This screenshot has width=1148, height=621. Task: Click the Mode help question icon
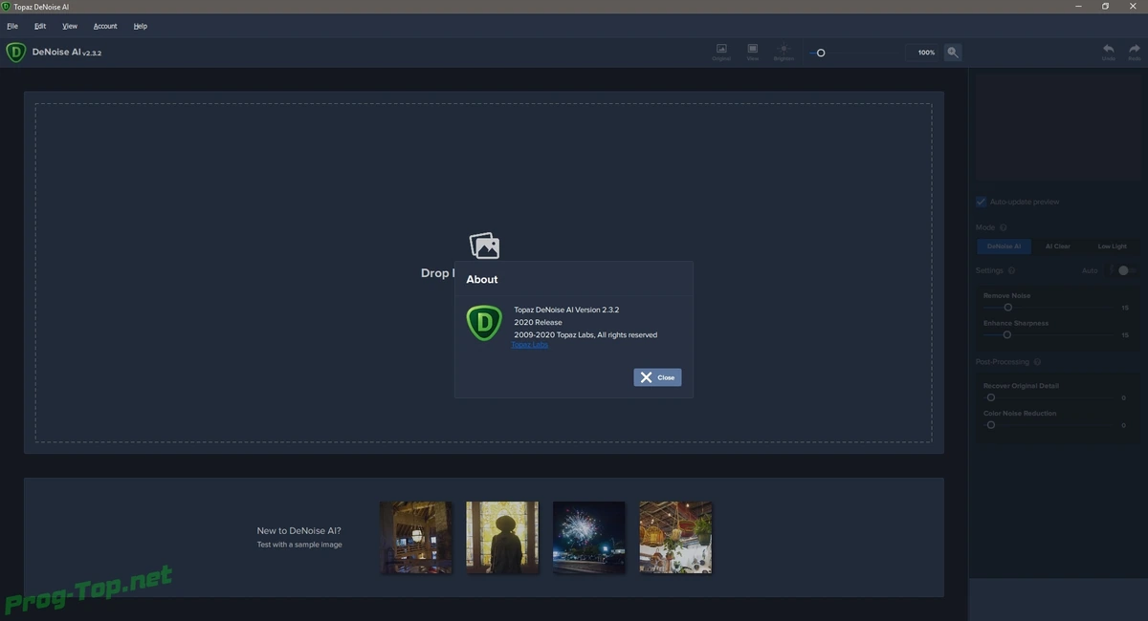click(1004, 227)
